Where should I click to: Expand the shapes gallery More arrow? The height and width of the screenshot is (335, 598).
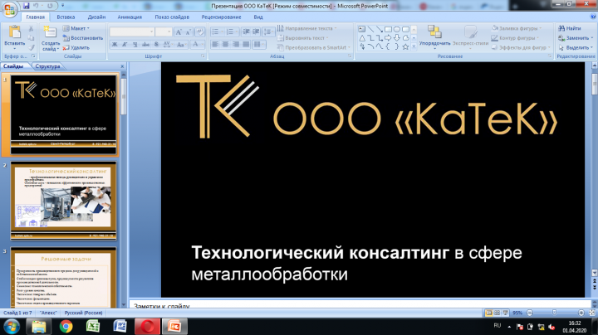click(x=414, y=46)
